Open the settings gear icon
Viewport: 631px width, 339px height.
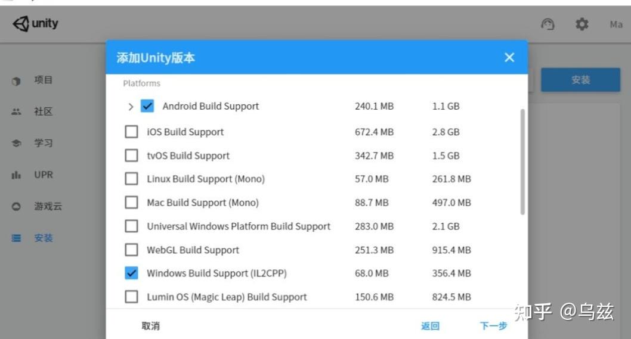[581, 24]
